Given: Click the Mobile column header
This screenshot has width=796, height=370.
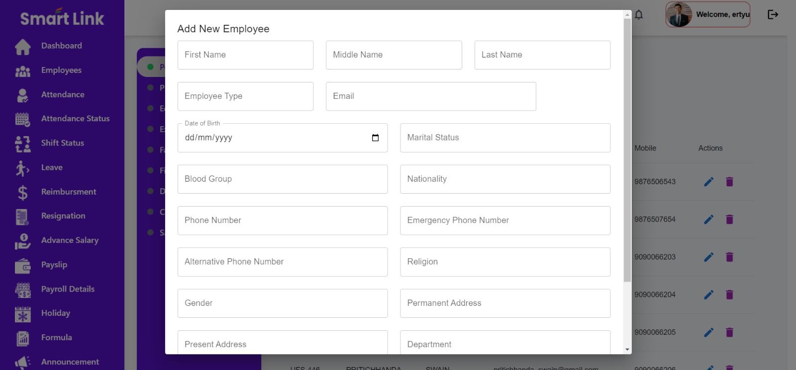Looking at the screenshot, I should 645,148.
